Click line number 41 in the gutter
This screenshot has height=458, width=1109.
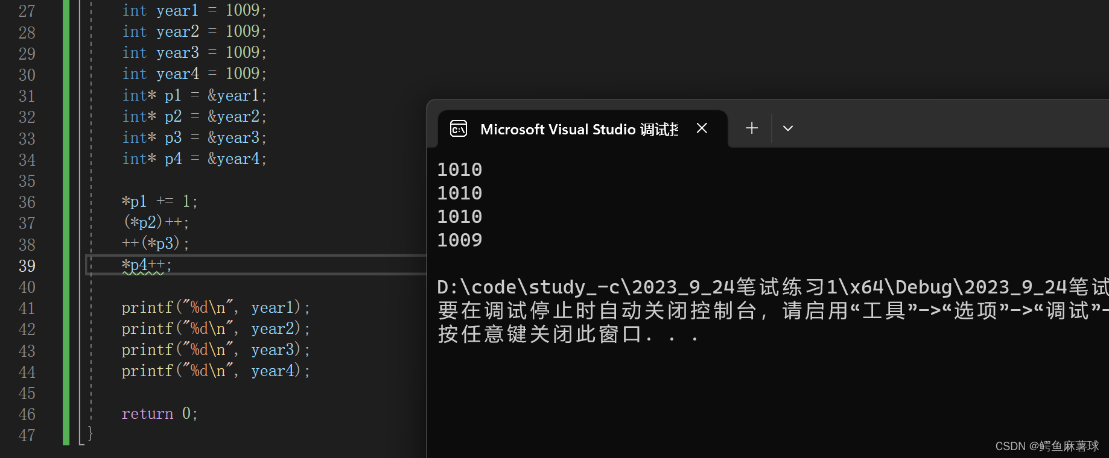click(x=27, y=308)
